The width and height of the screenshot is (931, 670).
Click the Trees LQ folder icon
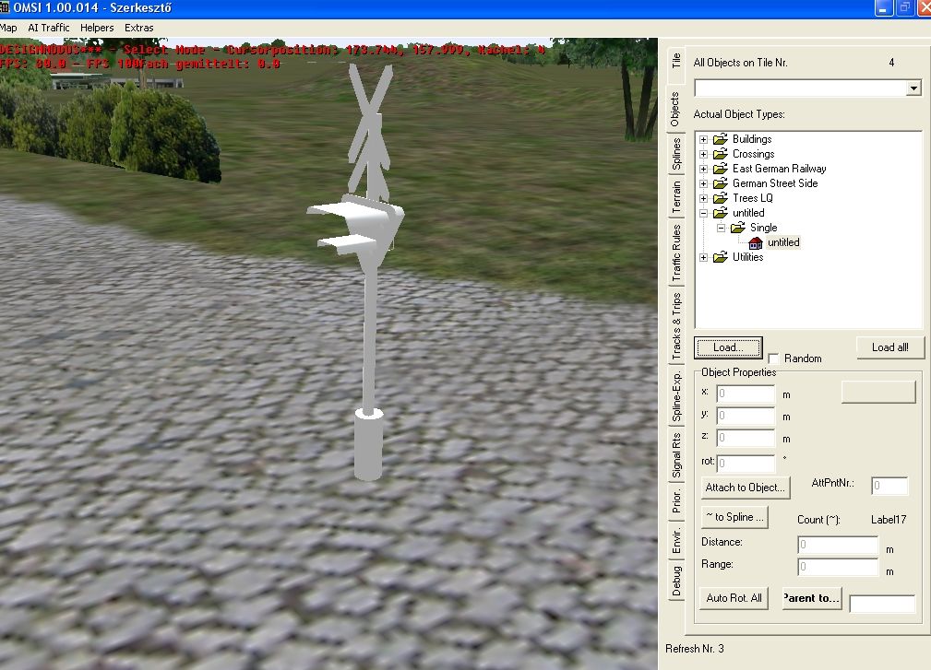pyautogui.click(x=721, y=198)
